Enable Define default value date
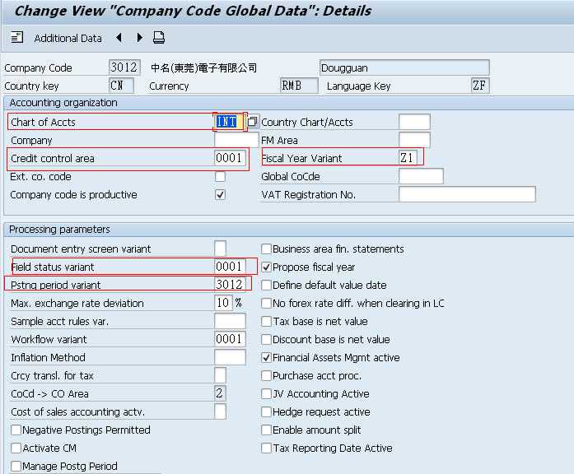This screenshot has width=574, height=474. click(x=267, y=285)
